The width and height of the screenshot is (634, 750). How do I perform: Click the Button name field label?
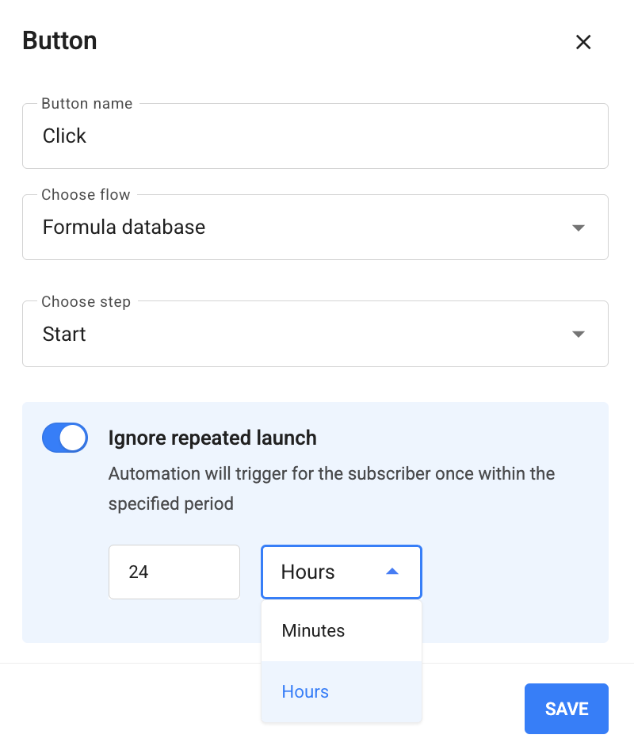click(x=86, y=103)
